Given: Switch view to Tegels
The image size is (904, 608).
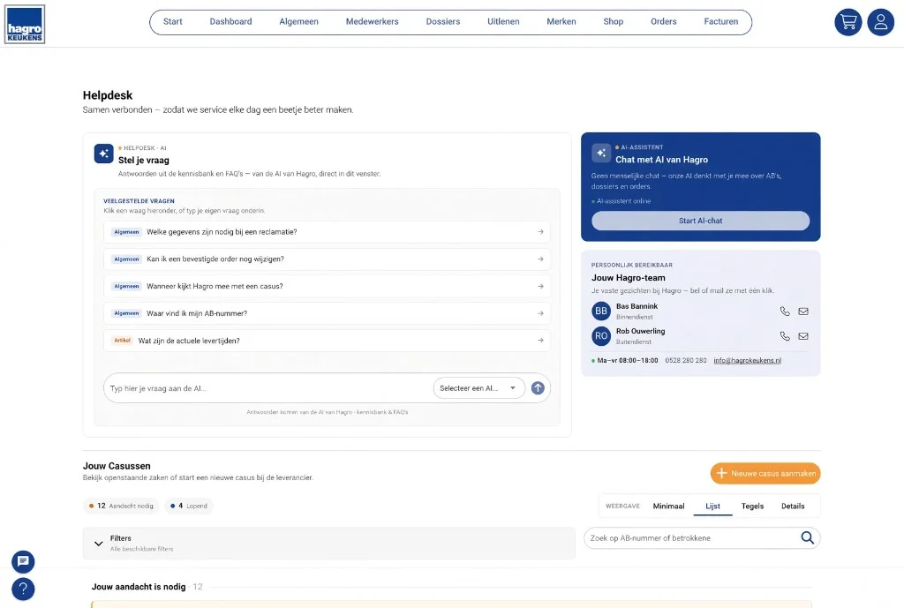Looking at the screenshot, I should 752,506.
